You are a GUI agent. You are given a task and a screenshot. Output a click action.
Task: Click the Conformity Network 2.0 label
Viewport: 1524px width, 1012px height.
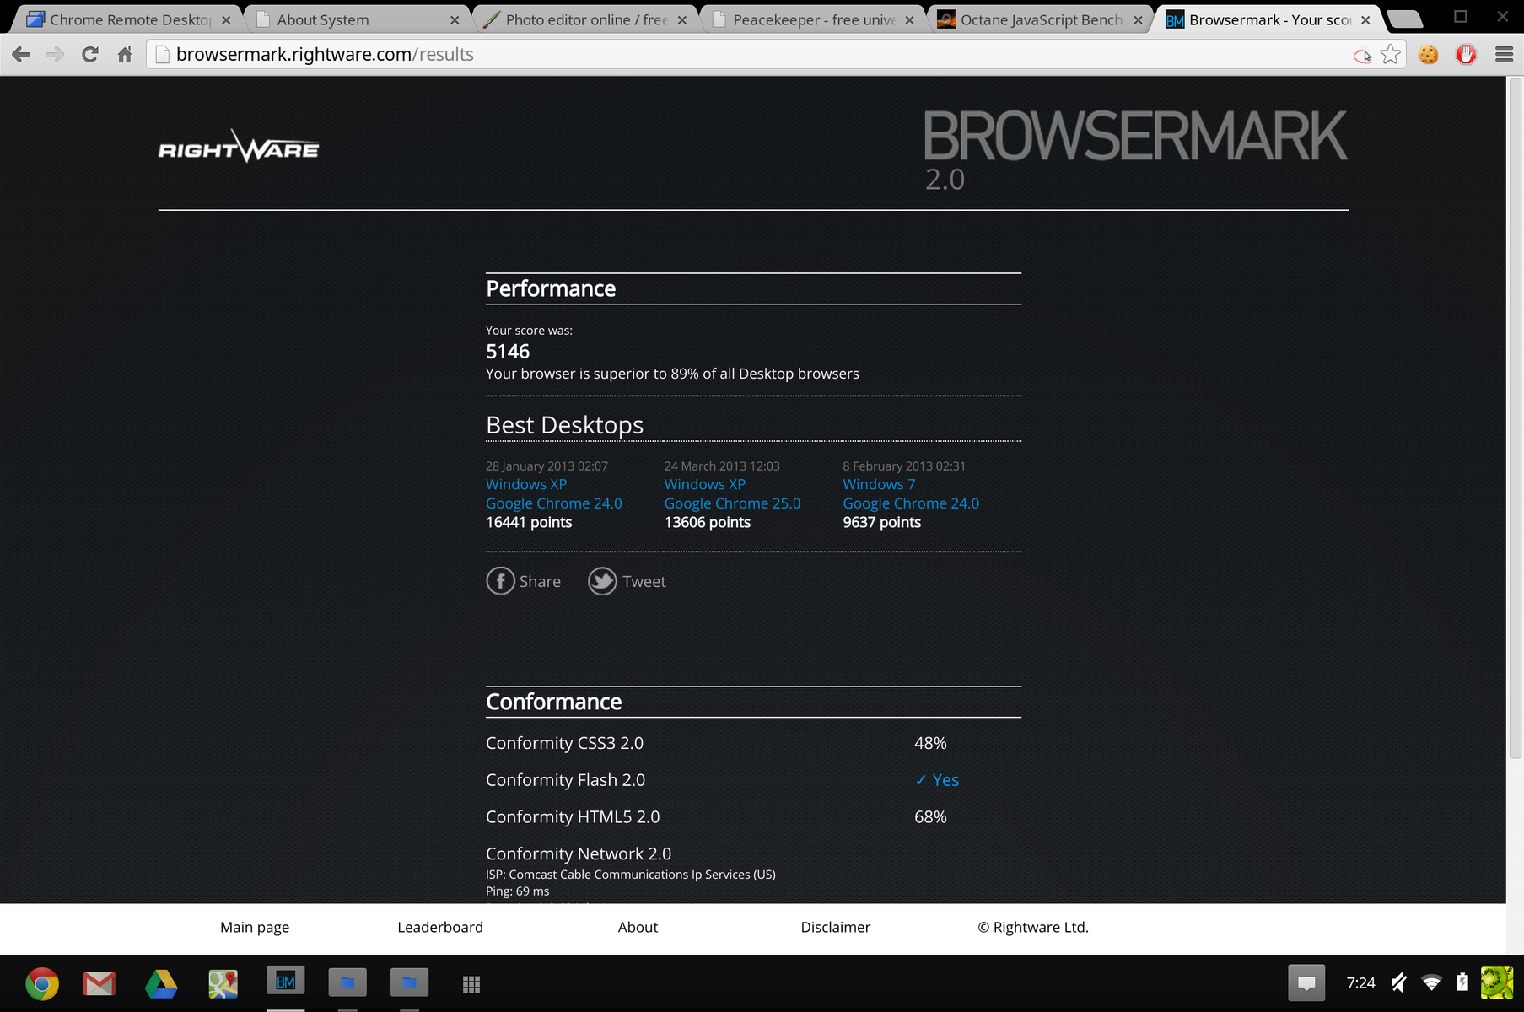coord(579,853)
